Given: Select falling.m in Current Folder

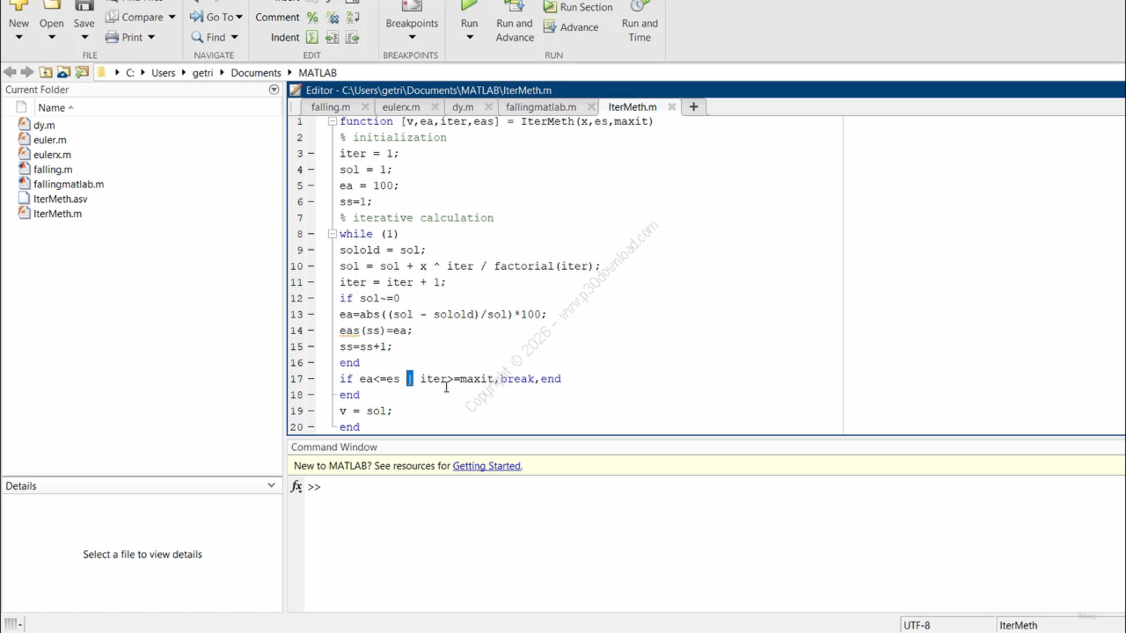Looking at the screenshot, I should (53, 170).
